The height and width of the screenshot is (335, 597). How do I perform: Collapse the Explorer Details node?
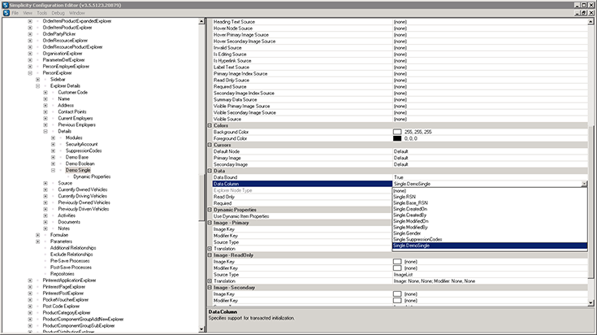point(38,85)
